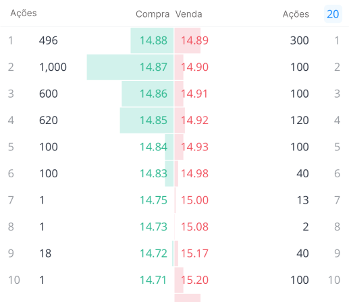
Task: Select sell price 14.89
Action: [194, 40]
